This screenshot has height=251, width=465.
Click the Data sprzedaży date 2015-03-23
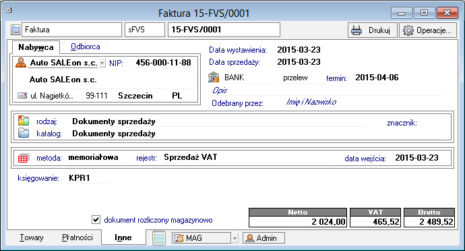[x=299, y=62]
